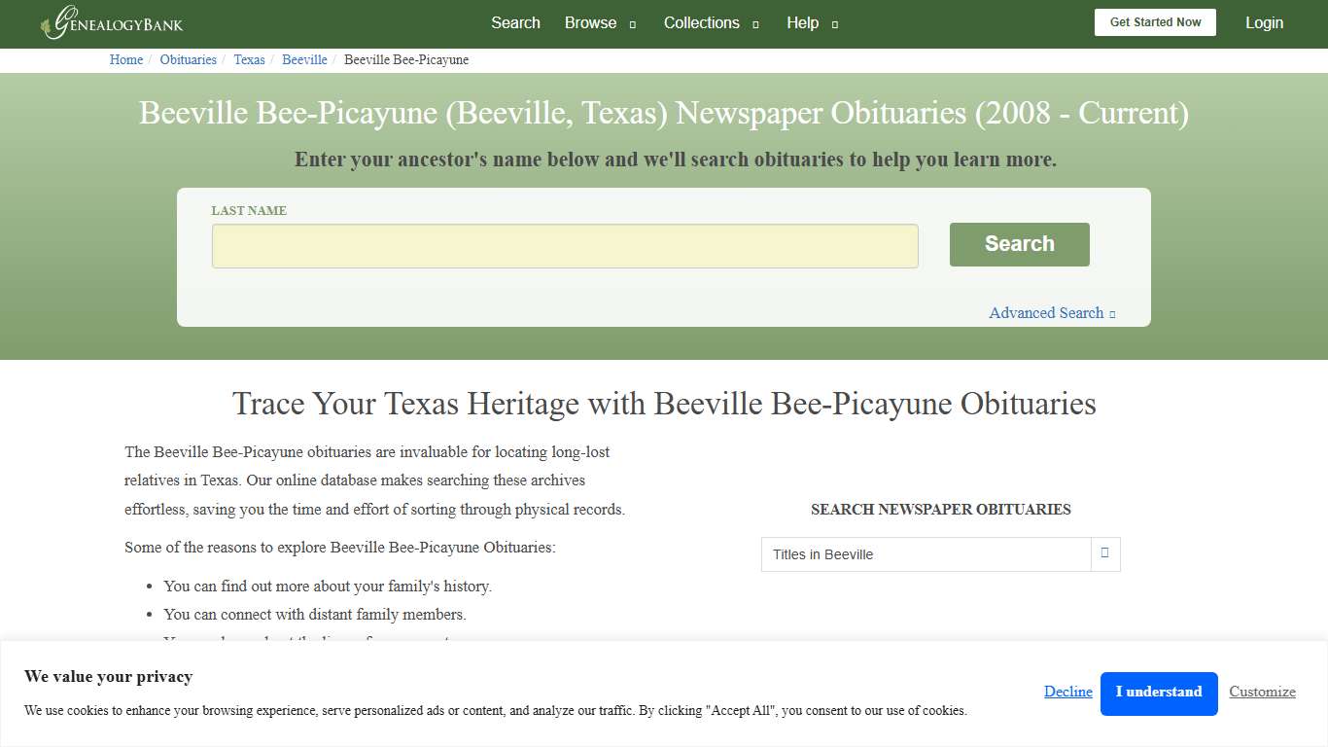Open the Help menu
The width and height of the screenshot is (1328, 747).
point(803,22)
